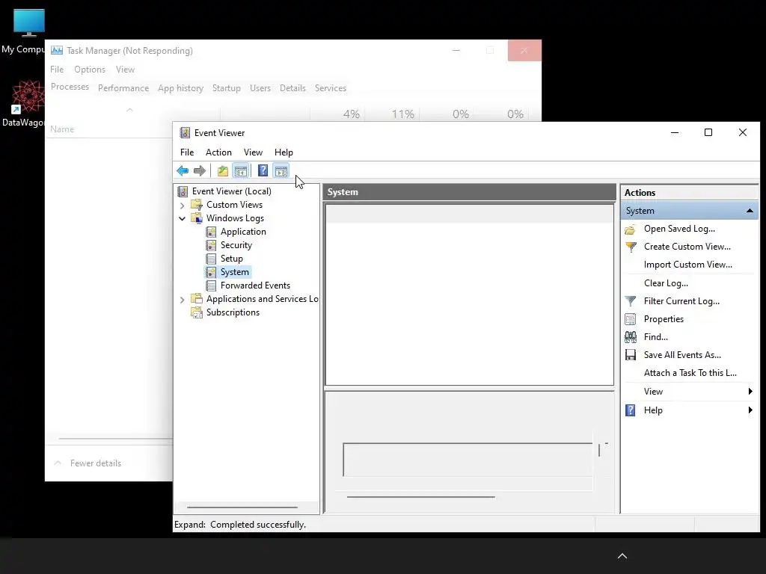This screenshot has width=766, height=574.
Task: Click the Find binoculars icon
Action: (631, 337)
